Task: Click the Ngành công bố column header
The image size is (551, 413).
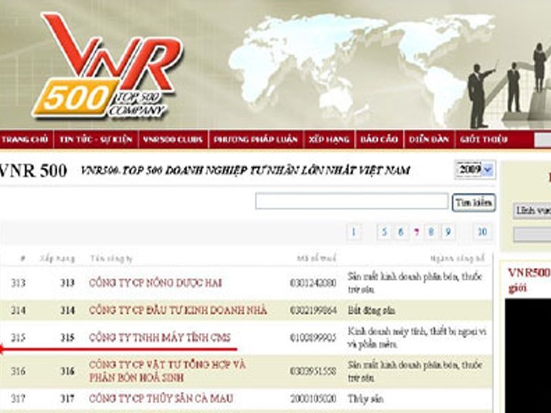Action: [457, 259]
